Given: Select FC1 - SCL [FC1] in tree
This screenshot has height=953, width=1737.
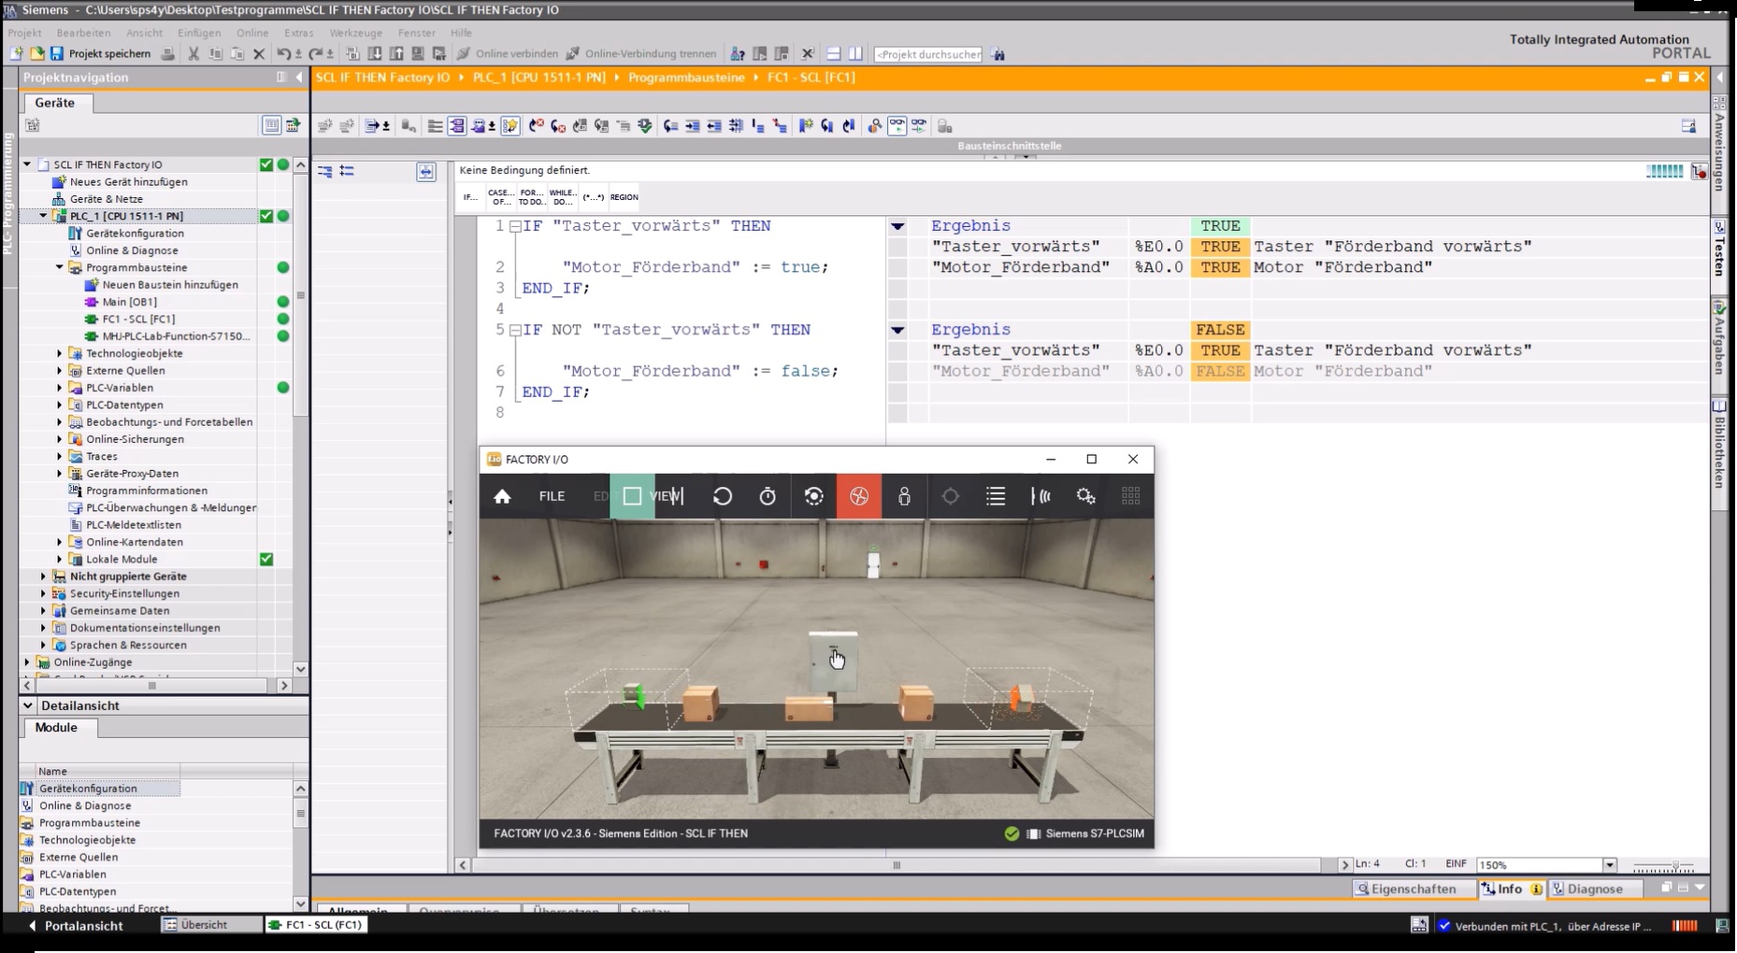Looking at the screenshot, I should (138, 319).
